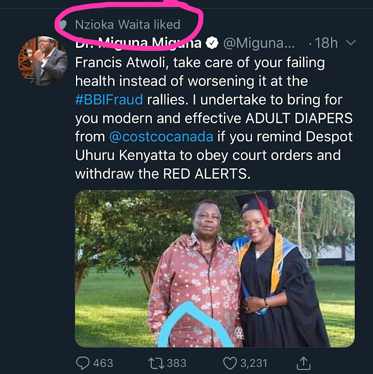373x374 pixels.
Task: View the 463 replies count
Action: pos(103,363)
